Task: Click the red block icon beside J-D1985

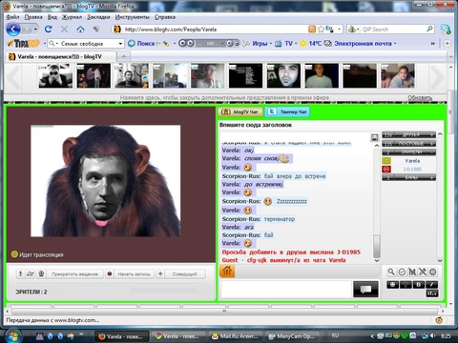Action: pyautogui.click(x=386, y=169)
